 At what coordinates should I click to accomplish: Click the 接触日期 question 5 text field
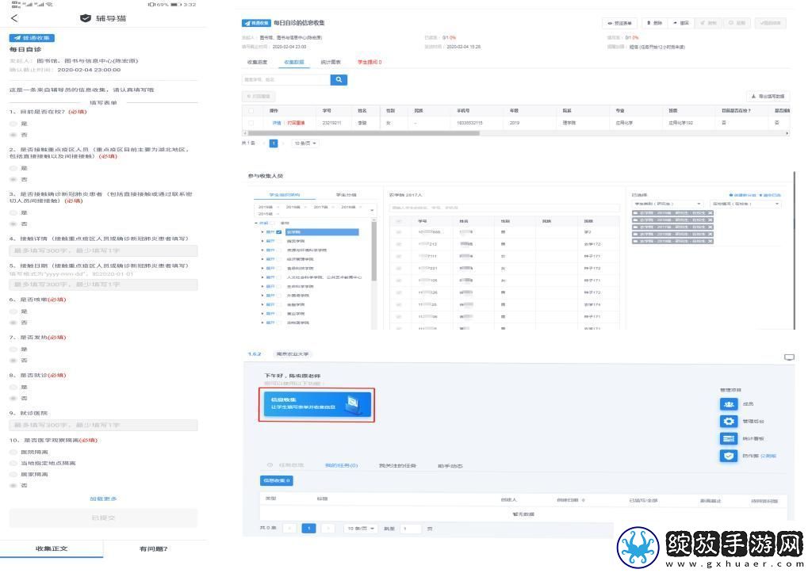coord(103,285)
